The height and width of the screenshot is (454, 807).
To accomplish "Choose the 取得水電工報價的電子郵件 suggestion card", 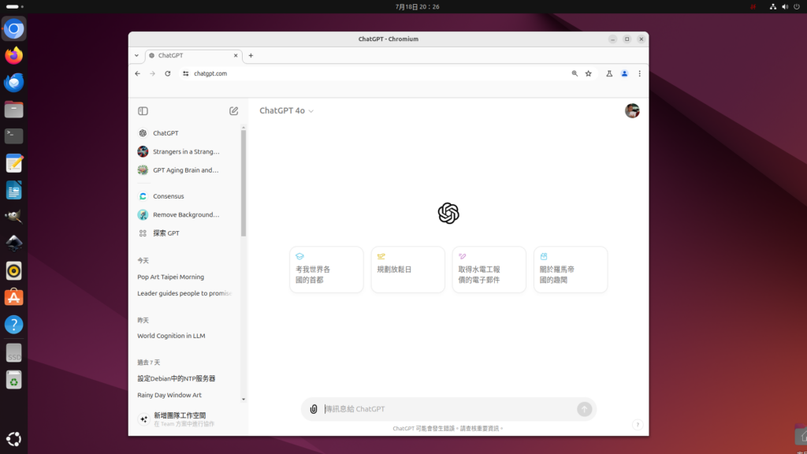I will point(489,270).
